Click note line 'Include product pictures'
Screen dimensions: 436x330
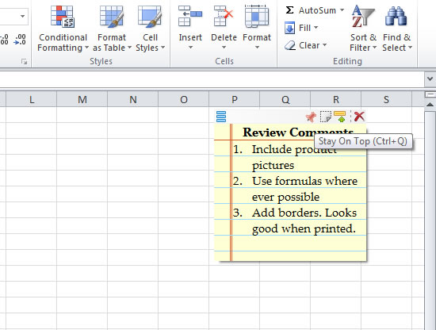pos(294,157)
